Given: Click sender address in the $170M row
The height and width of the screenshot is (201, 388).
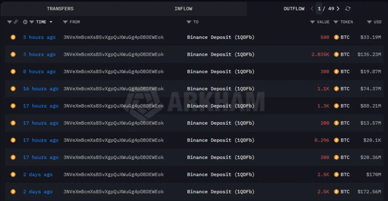Looking at the screenshot, I should click(x=113, y=174).
